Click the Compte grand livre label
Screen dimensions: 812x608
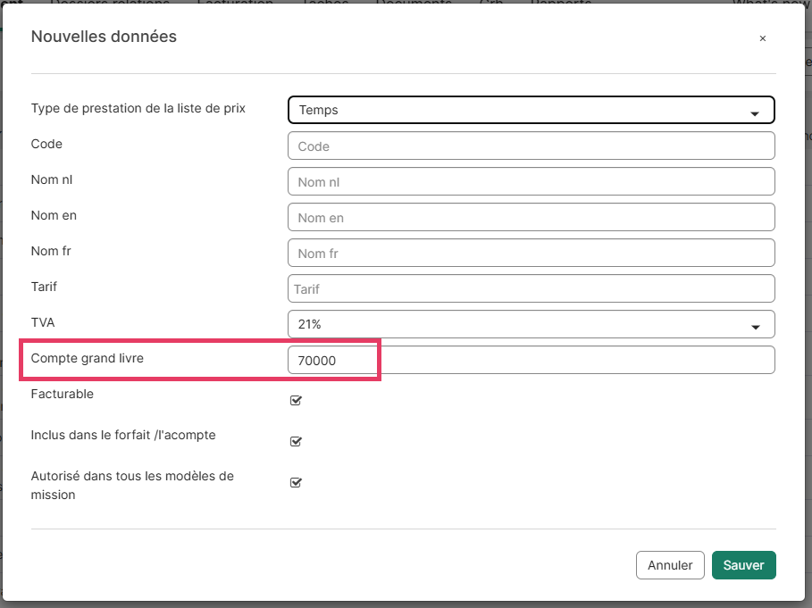coord(87,358)
